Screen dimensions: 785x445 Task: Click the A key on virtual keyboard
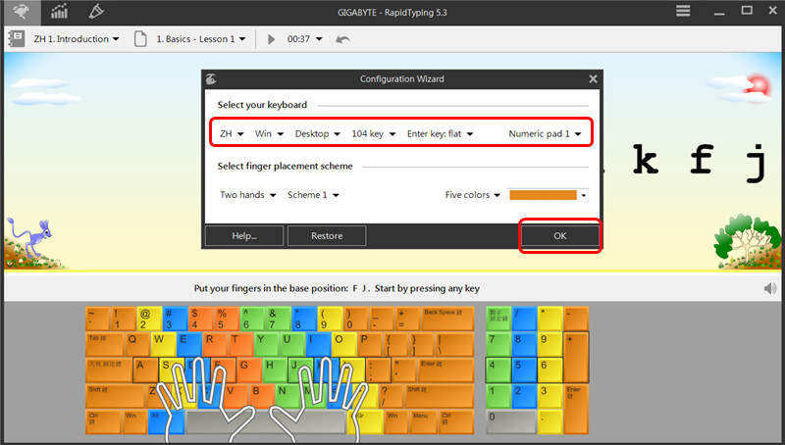point(145,371)
